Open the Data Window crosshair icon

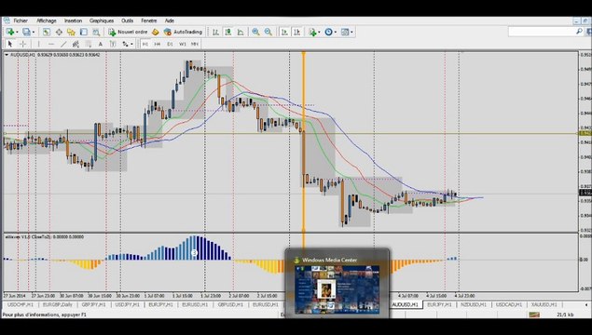pyautogui.click(x=59, y=32)
